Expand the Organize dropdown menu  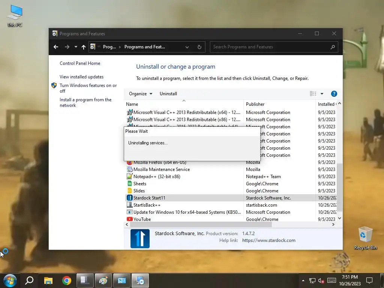[140, 93]
